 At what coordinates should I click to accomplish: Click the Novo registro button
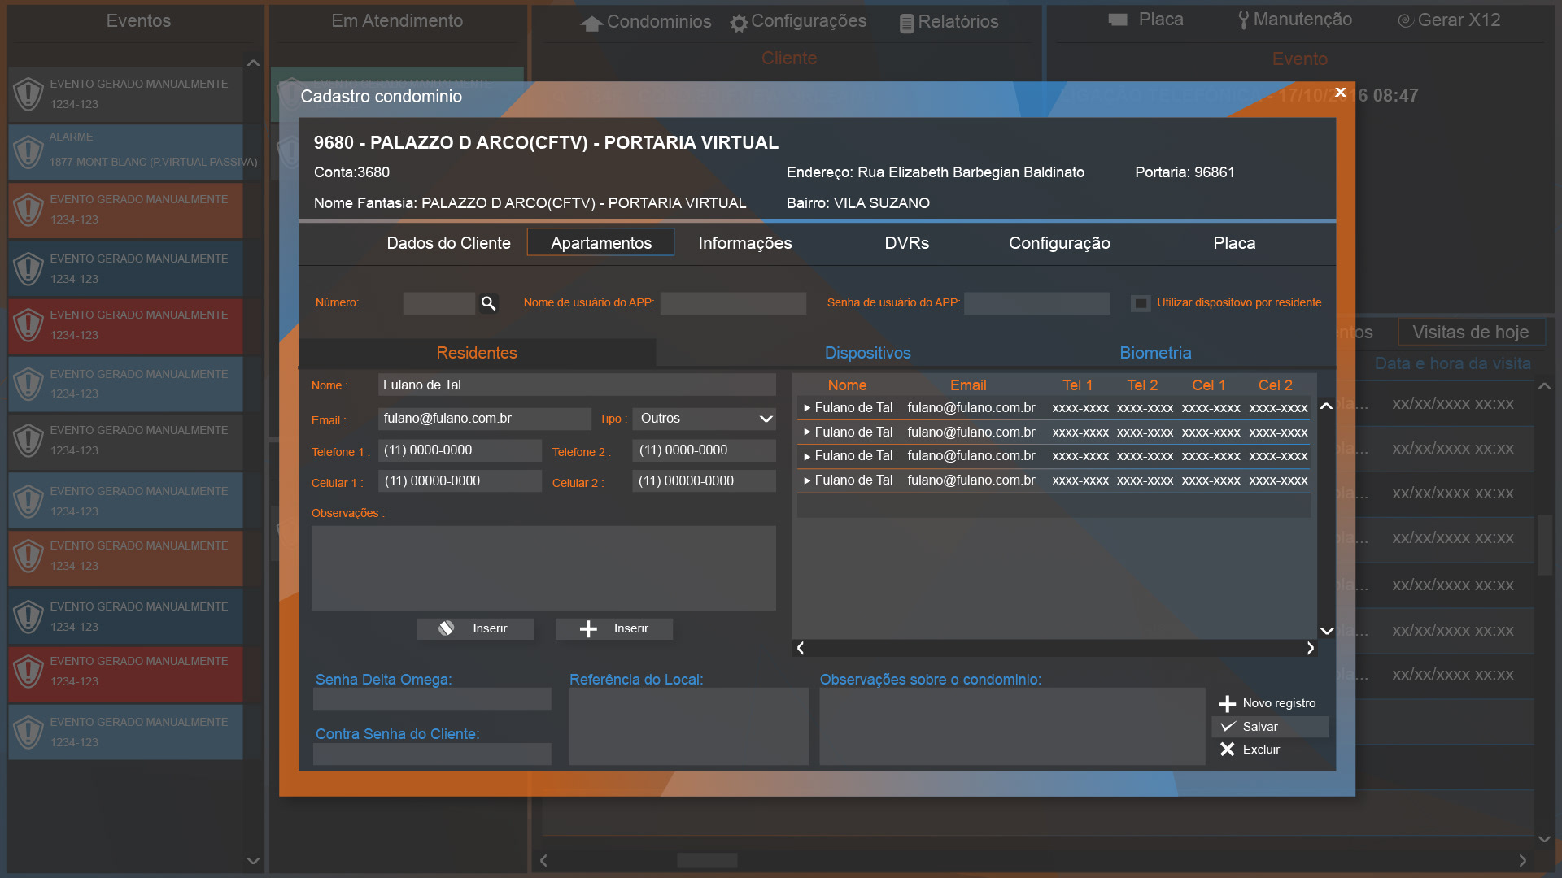click(x=1270, y=703)
